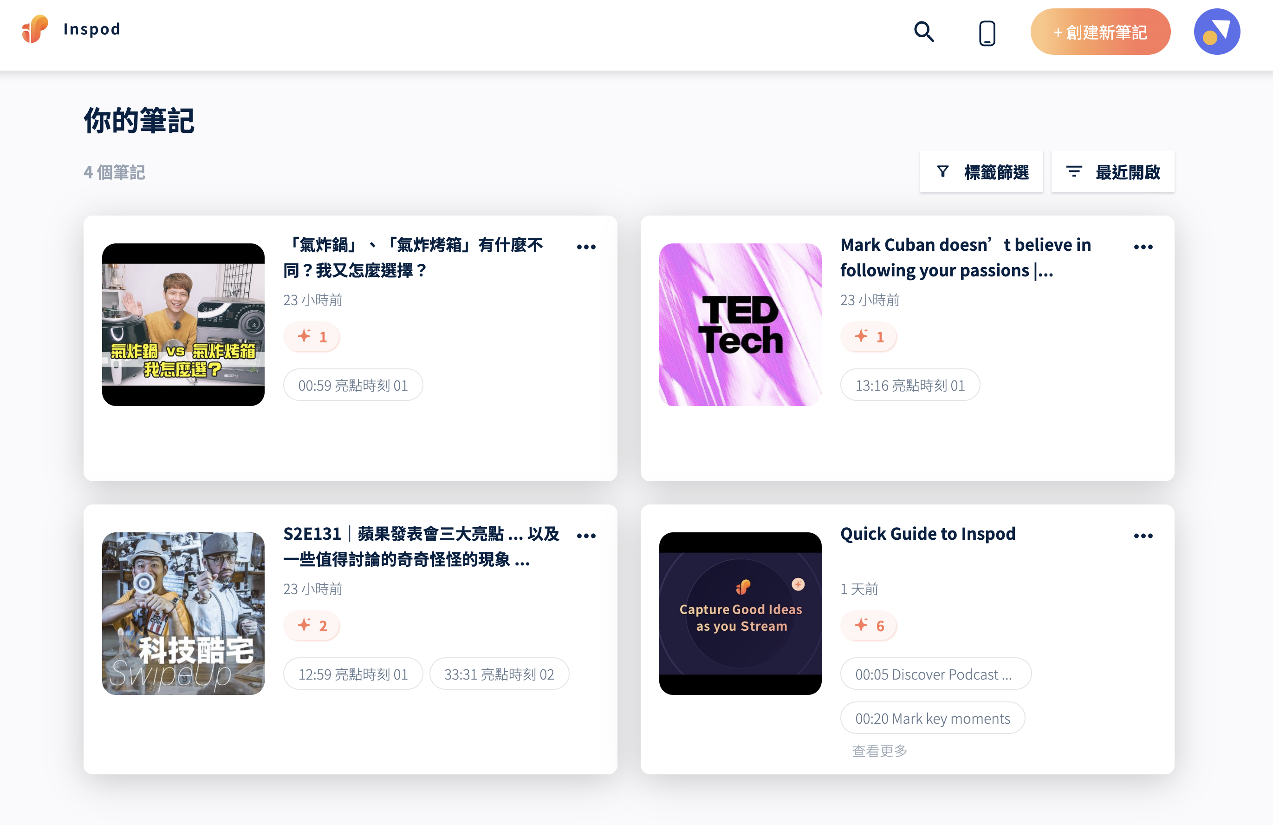
Task: Click the TED Tech thumbnail
Action: pyautogui.click(x=740, y=325)
